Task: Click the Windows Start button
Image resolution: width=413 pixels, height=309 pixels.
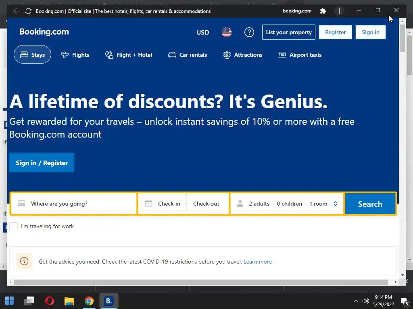Action: (x=10, y=301)
